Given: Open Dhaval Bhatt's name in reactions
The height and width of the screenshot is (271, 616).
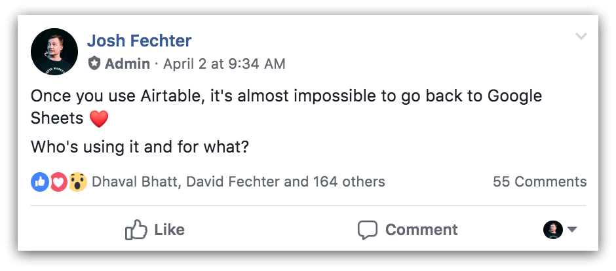Looking at the screenshot, I should 134,182.
